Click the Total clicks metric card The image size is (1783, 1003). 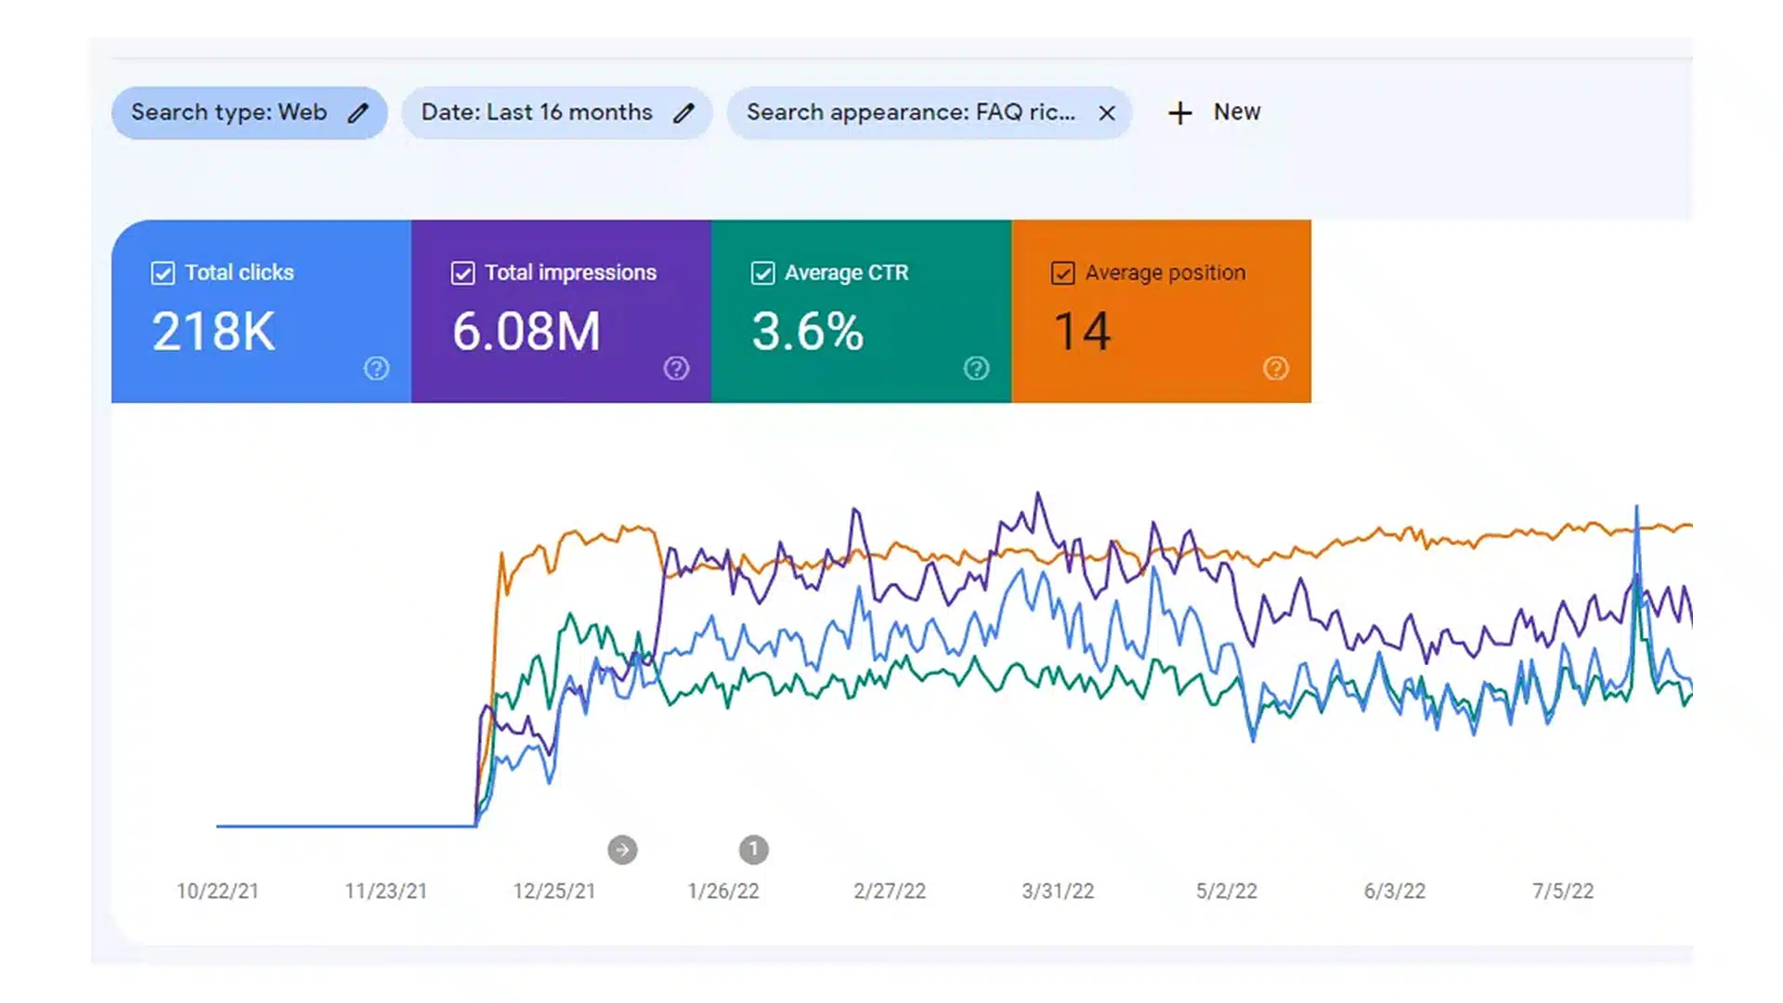point(260,310)
